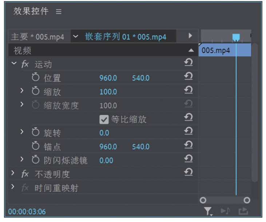Click the playhead marker on mini timeline
The width and height of the screenshot is (266, 222).
236,37
